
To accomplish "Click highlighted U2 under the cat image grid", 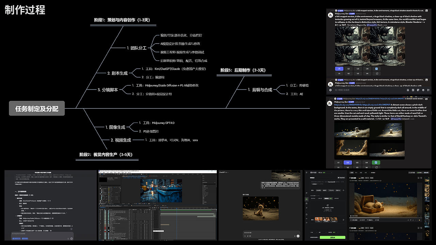I will [347, 162].
